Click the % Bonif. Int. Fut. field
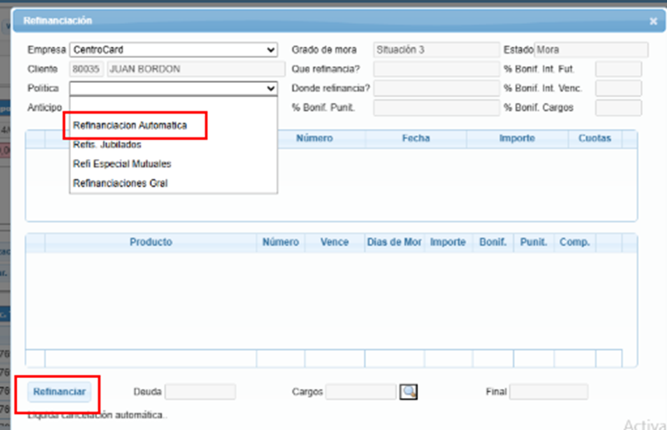The width and height of the screenshot is (667, 430). pyautogui.click(x=618, y=69)
